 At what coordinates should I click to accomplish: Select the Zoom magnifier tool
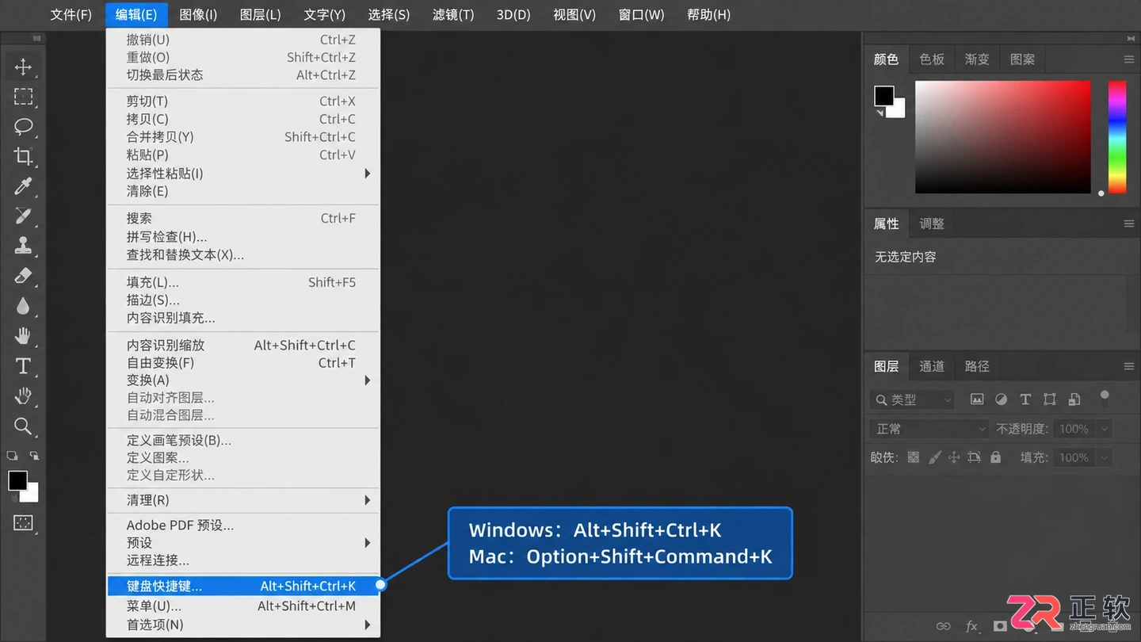pyautogui.click(x=23, y=426)
